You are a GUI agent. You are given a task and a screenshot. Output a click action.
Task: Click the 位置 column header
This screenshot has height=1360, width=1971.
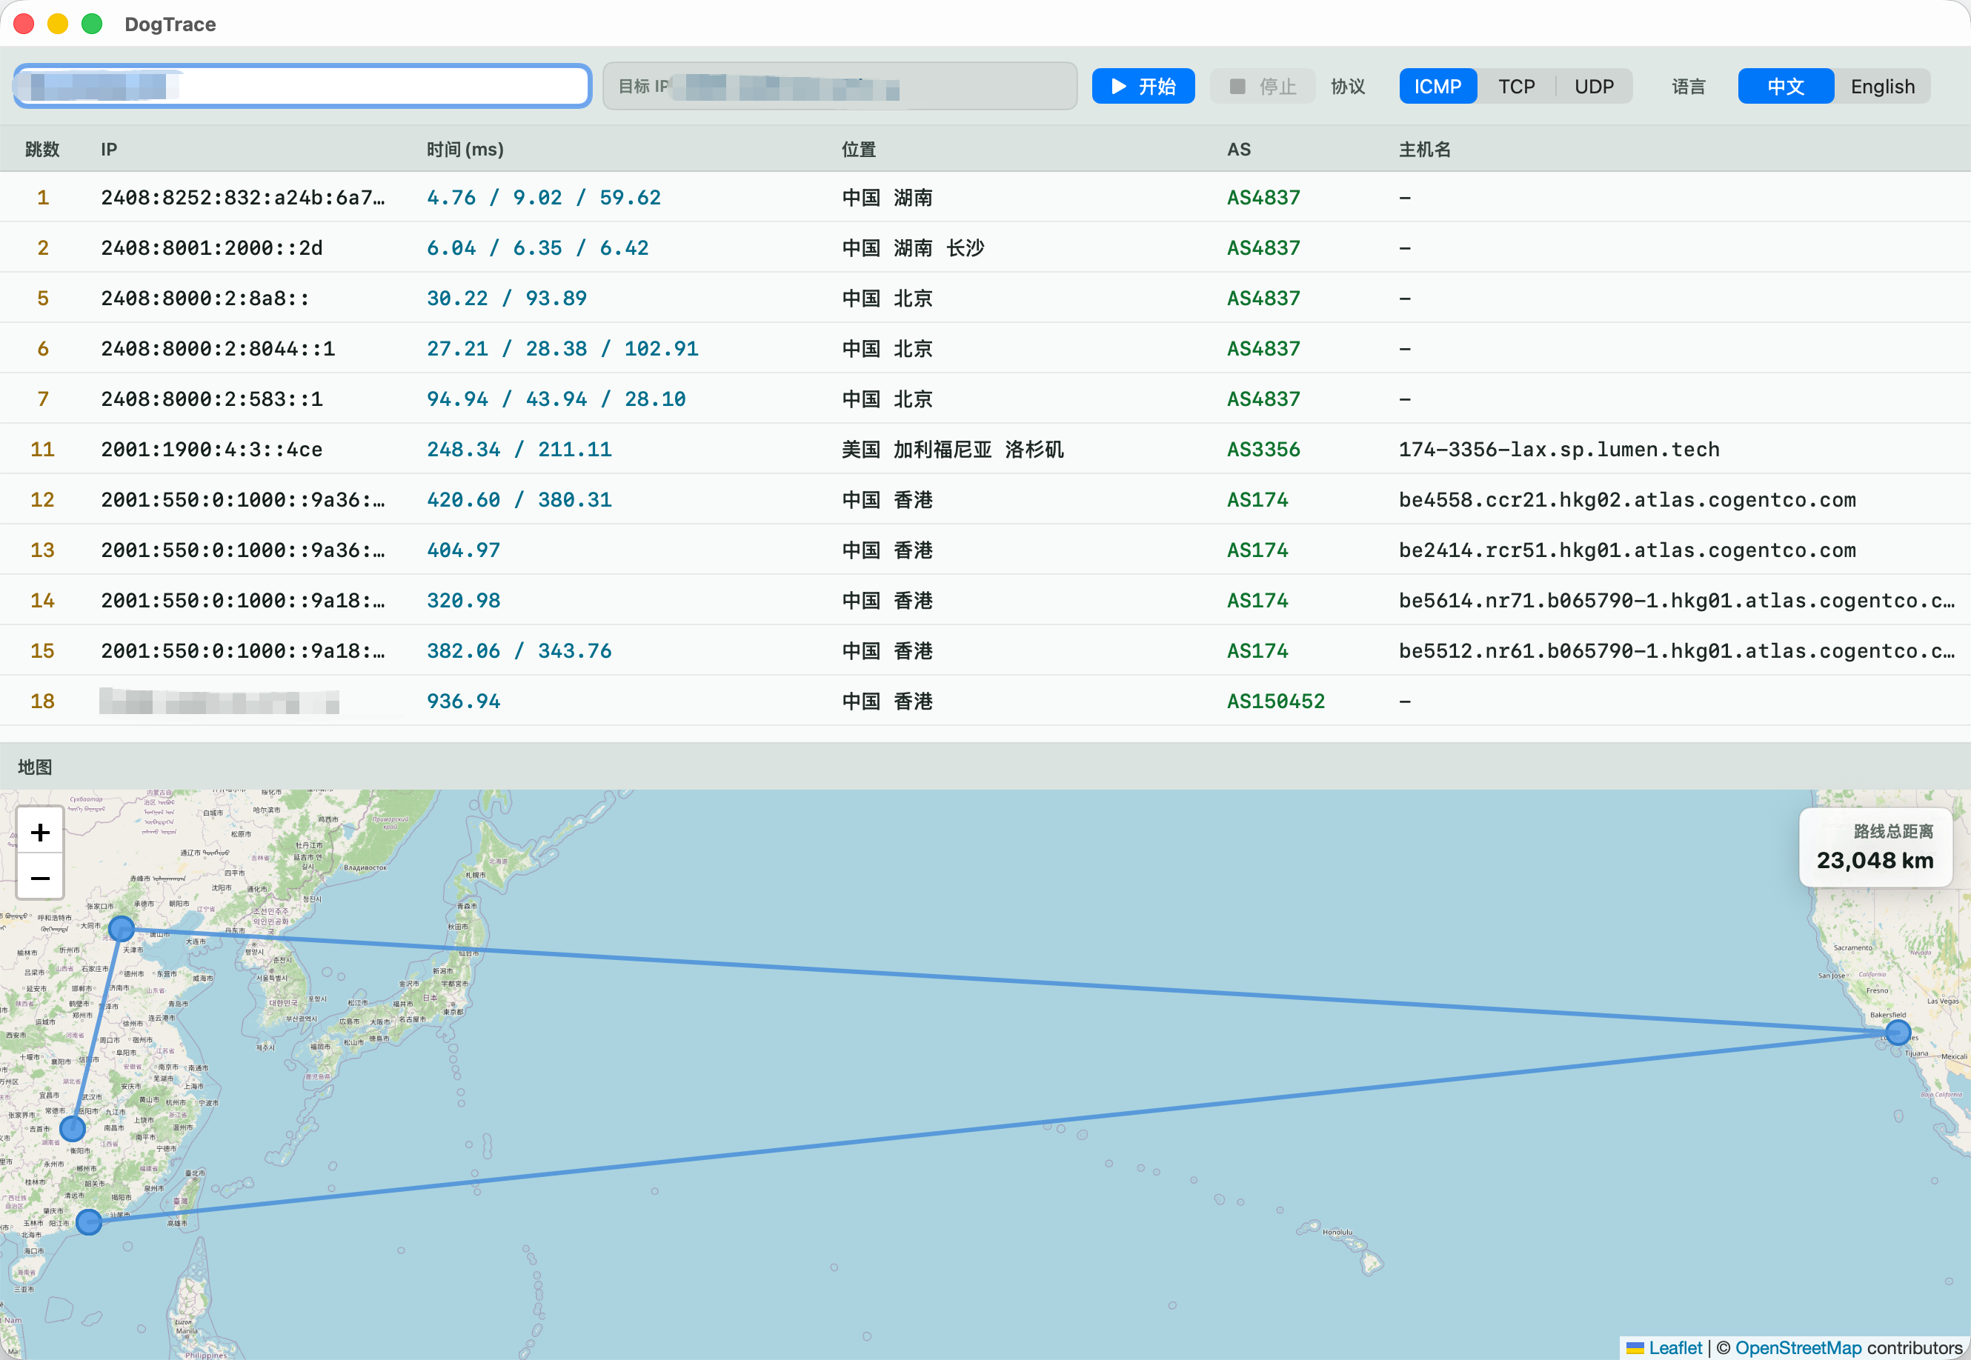859,149
